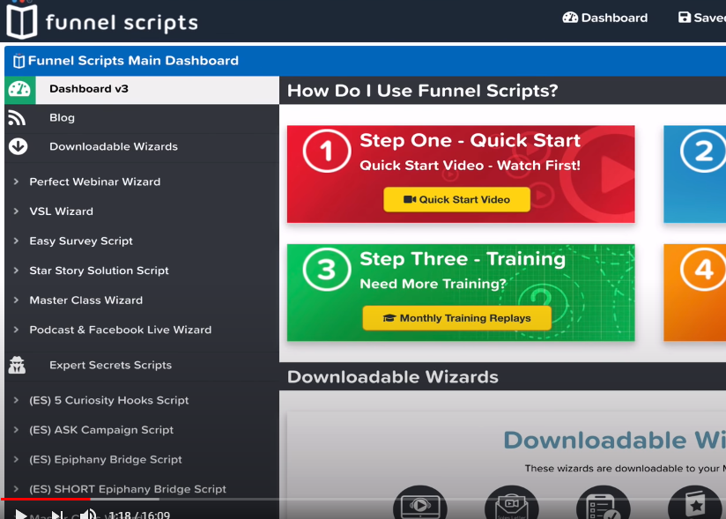The image size is (726, 519).
Task: Click the Funnel Scripts Main Dashboard title
Action: [133, 61]
